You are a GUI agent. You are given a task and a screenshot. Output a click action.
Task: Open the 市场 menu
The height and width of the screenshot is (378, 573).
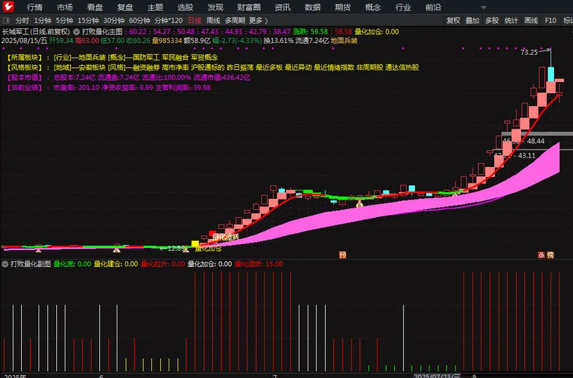pos(65,7)
